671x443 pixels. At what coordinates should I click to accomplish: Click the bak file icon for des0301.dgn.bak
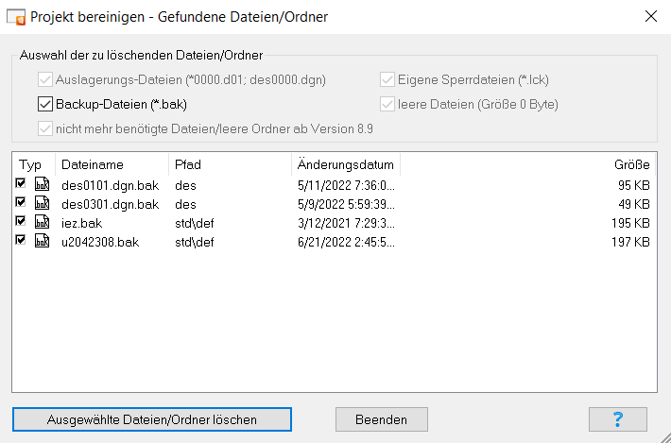pyautogui.click(x=42, y=203)
